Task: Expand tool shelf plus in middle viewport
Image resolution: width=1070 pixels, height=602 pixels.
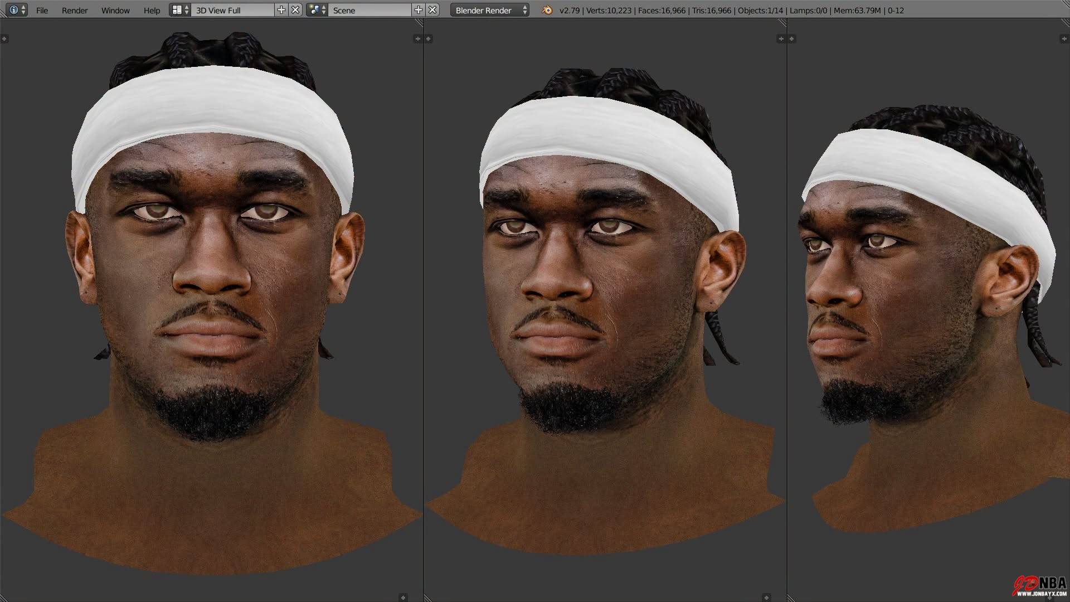Action: (429, 39)
